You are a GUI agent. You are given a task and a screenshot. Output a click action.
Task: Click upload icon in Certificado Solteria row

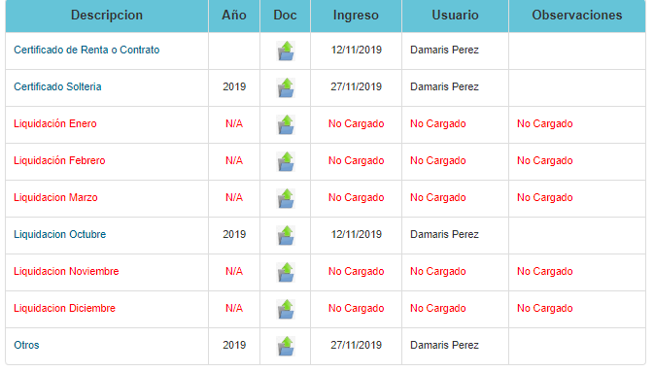tap(286, 88)
